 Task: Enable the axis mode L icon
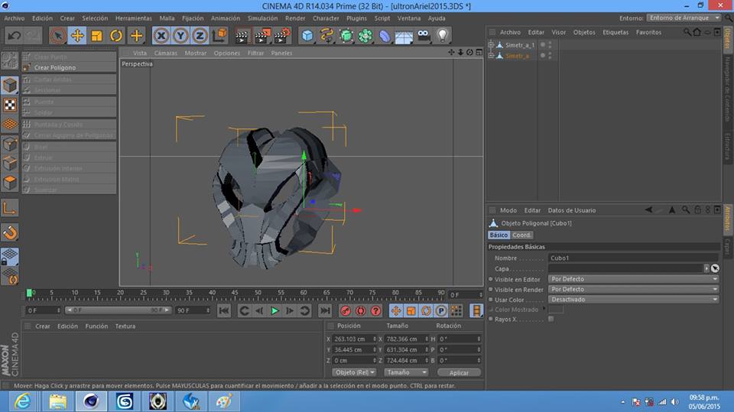[10, 208]
